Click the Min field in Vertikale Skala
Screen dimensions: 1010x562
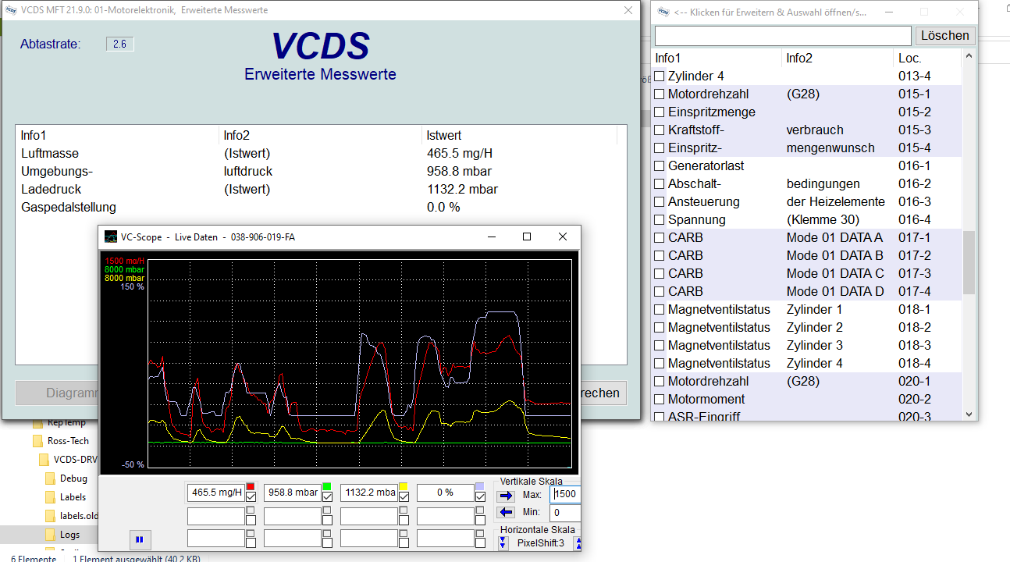566,513
